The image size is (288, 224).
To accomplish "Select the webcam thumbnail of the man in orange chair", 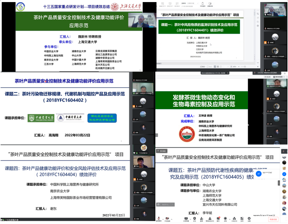I will [x=144, y=162].
